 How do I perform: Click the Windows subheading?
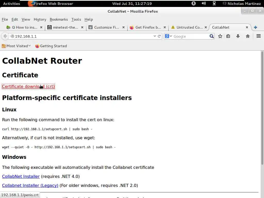tap(14, 157)
